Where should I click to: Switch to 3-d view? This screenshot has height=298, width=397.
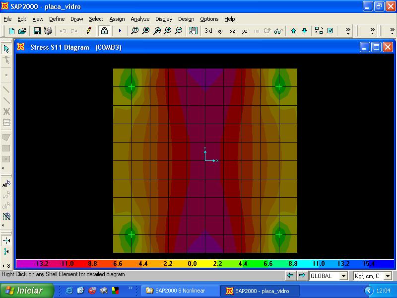(208, 31)
